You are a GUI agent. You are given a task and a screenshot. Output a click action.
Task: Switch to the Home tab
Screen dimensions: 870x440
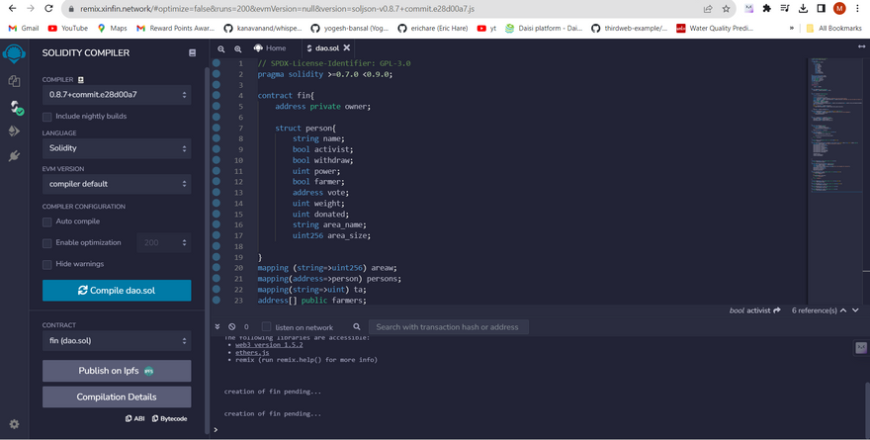pyautogui.click(x=270, y=47)
